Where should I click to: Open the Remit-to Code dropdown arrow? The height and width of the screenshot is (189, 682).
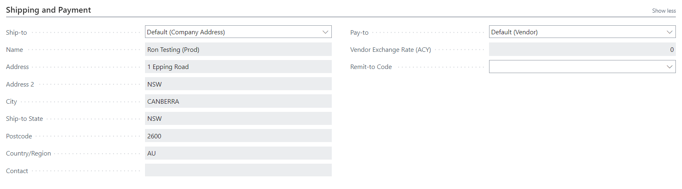pos(669,67)
